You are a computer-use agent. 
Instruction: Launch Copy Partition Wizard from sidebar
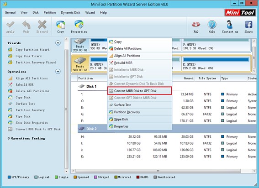(32, 50)
